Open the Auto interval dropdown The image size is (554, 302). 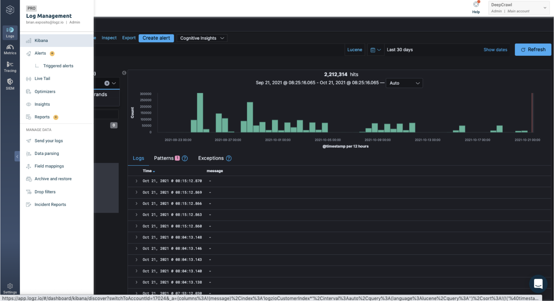tap(404, 83)
